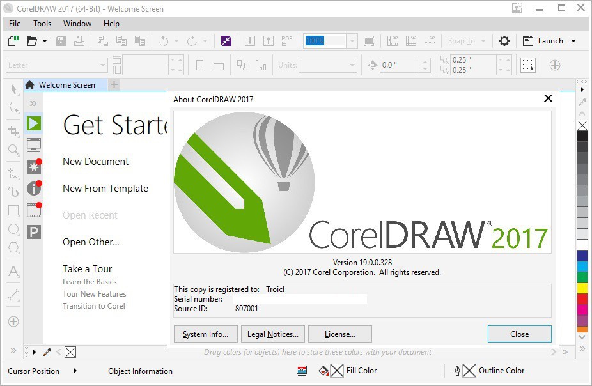Select the Zoom magnifier tool
Image resolution: width=592 pixels, height=386 pixels.
click(13, 150)
